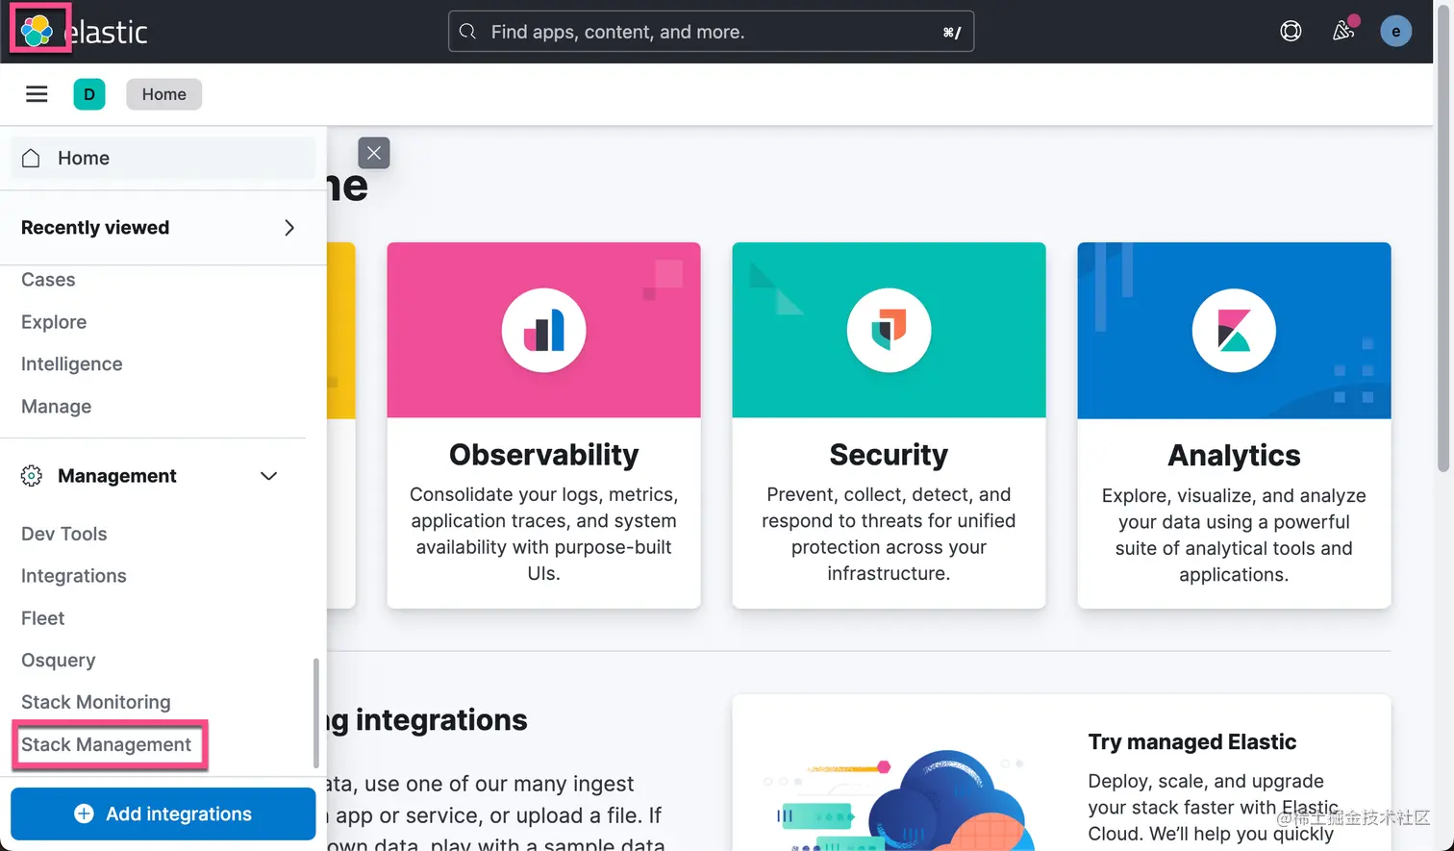Open Dev Tools
The image size is (1454, 851).
[64, 534]
